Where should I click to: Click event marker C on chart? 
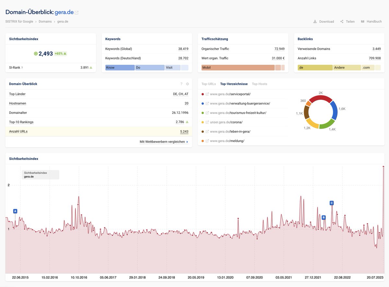(332, 203)
